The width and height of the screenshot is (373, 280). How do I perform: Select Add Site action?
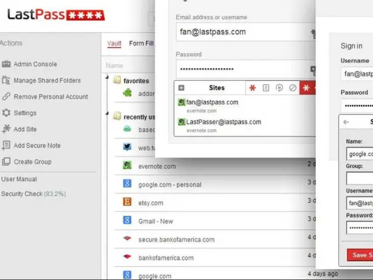tap(25, 129)
